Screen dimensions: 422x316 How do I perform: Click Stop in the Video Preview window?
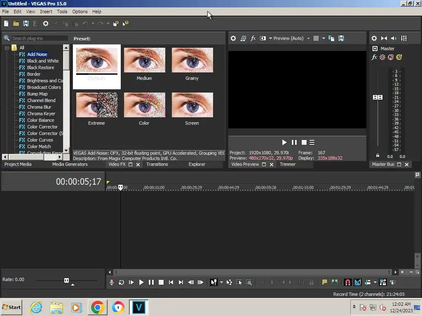pos(304,142)
